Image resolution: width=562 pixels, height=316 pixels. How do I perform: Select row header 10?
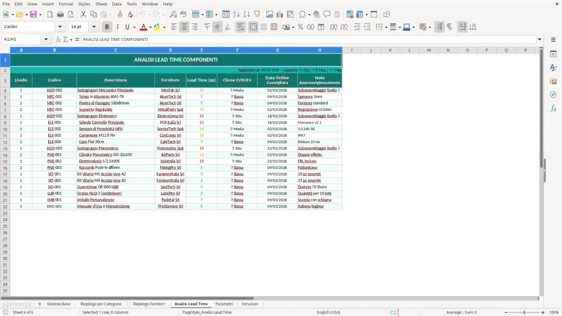click(x=5, y=129)
